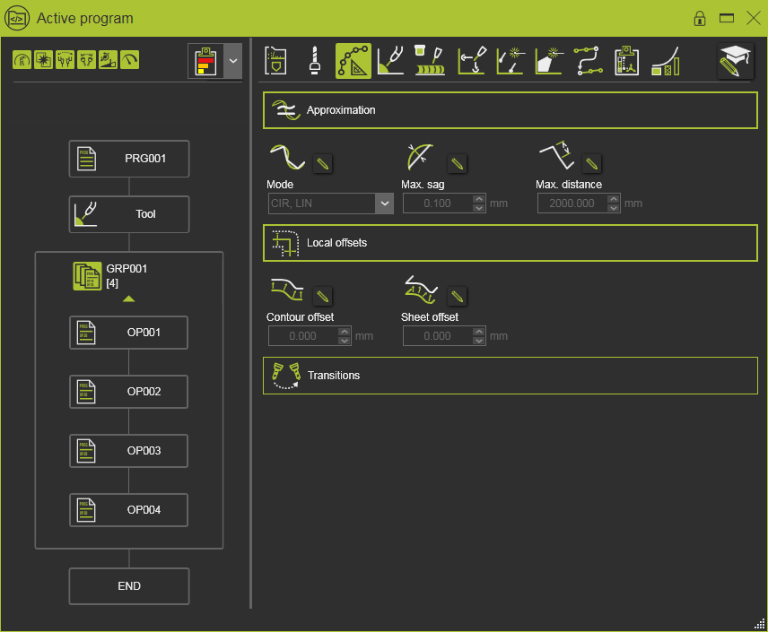The image size is (768, 632).
Task: Open the clipboard axes report tab
Action: coord(627,61)
